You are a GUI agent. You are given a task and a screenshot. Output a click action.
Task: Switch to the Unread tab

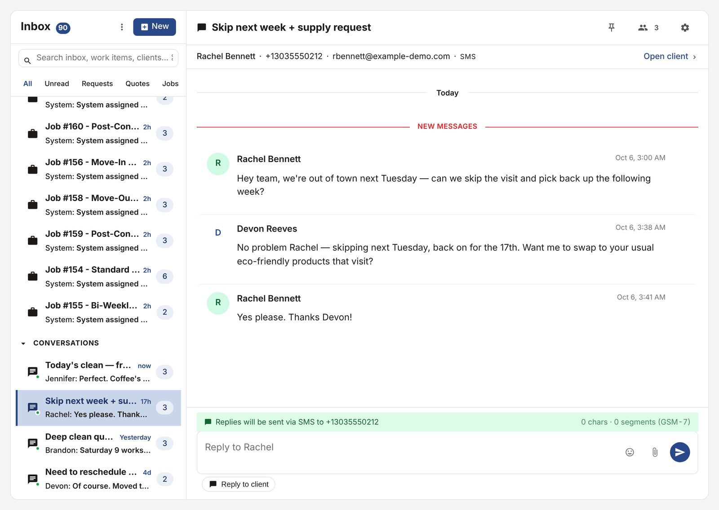57,84
